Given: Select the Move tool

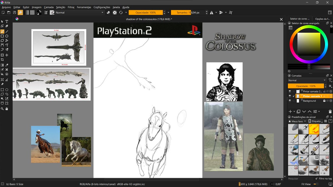Looking at the screenshot, I should [x=7, y=55].
